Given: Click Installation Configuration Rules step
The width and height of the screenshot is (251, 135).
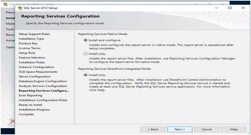Looking at the screenshot, I should pyautogui.click(x=43, y=100).
